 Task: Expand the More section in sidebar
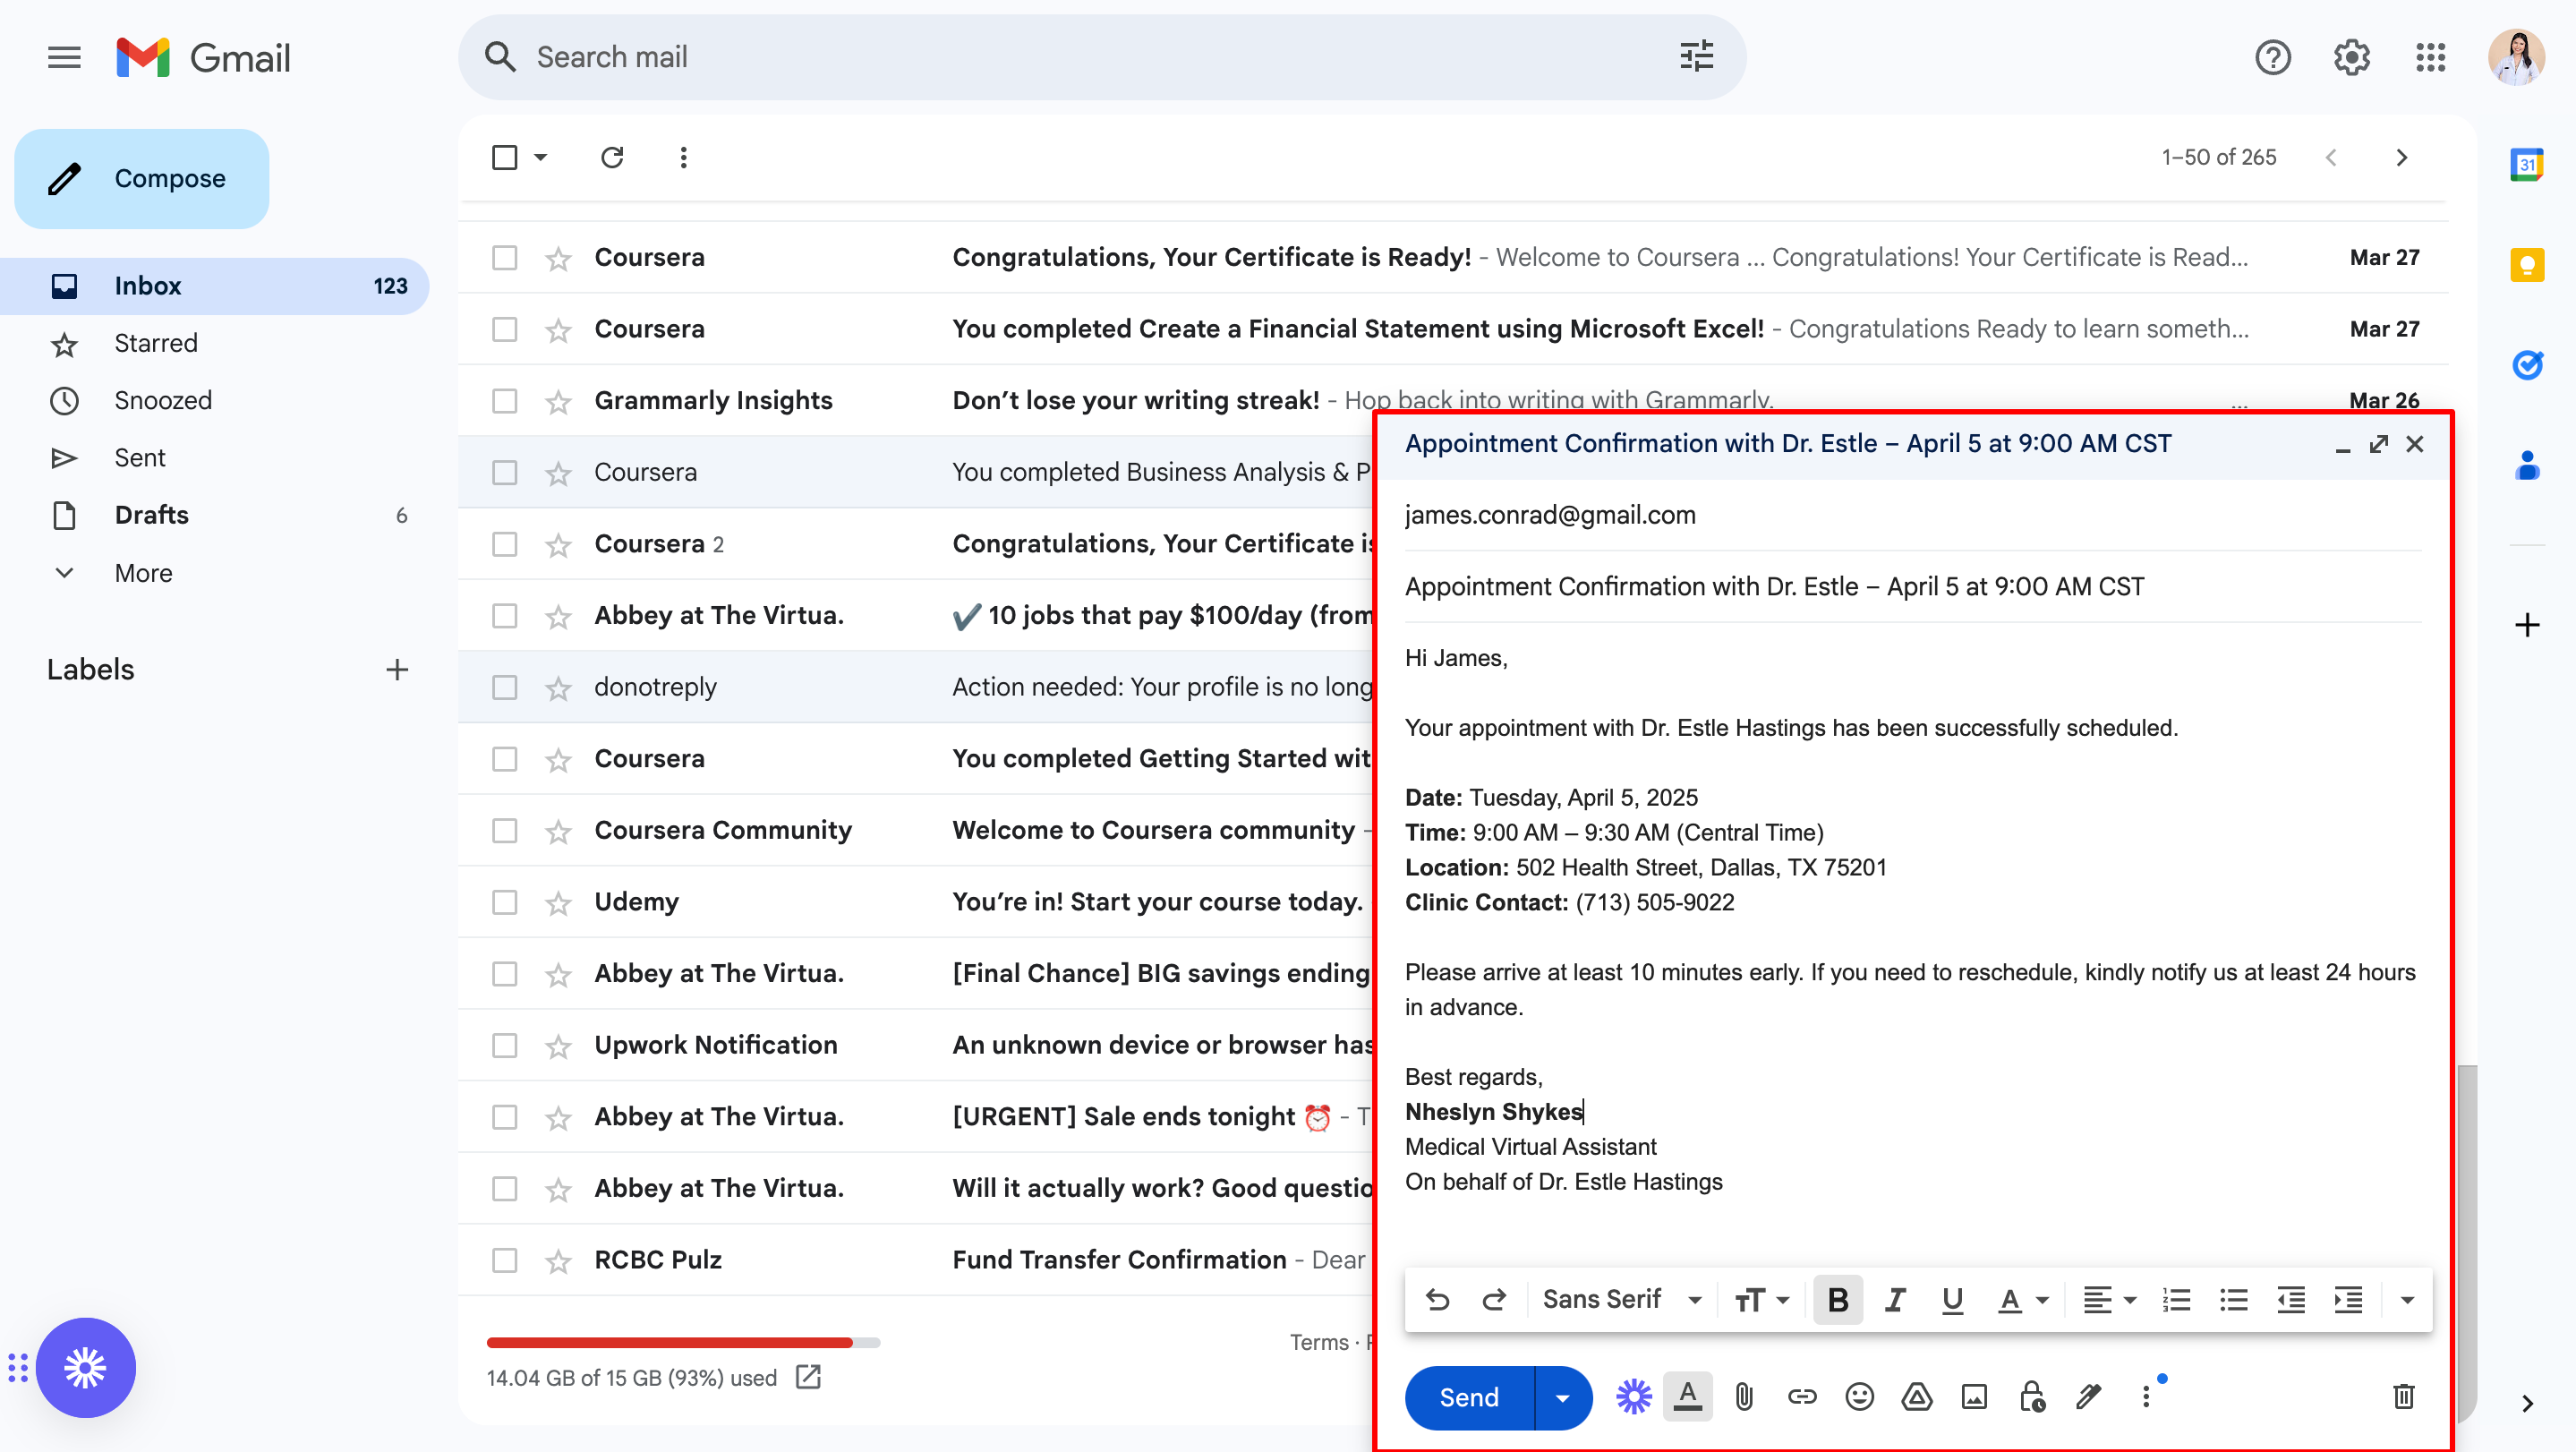point(143,573)
